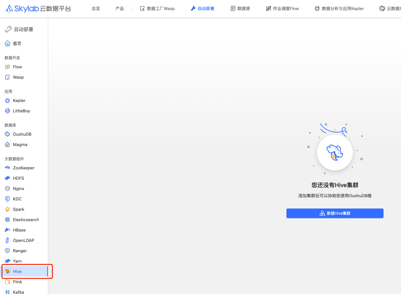Select the HBase icon
The height and width of the screenshot is (294, 401).
click(7, 230)
